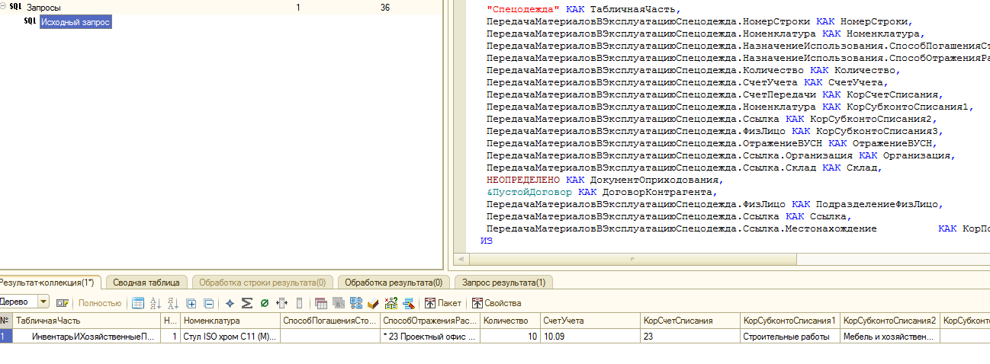Viewport: 990px width, 364px height.
Task: Click the table view icon in results toolbar
Action: pyautogui.click(x=138, y=303)
